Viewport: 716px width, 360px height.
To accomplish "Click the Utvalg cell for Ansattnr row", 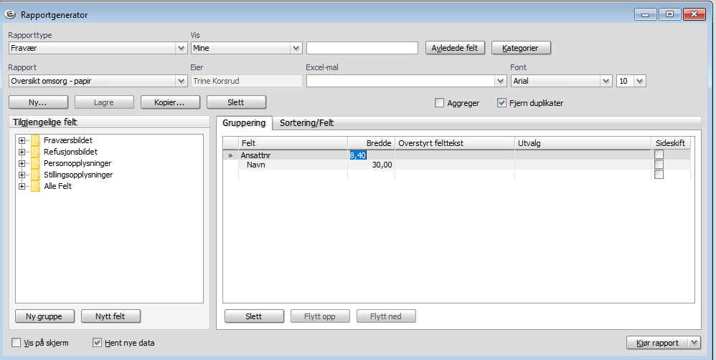I will pyautogui.click(x=583, y=155).
